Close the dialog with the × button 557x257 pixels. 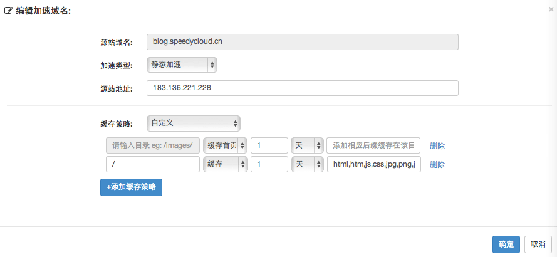pos(551,9)
